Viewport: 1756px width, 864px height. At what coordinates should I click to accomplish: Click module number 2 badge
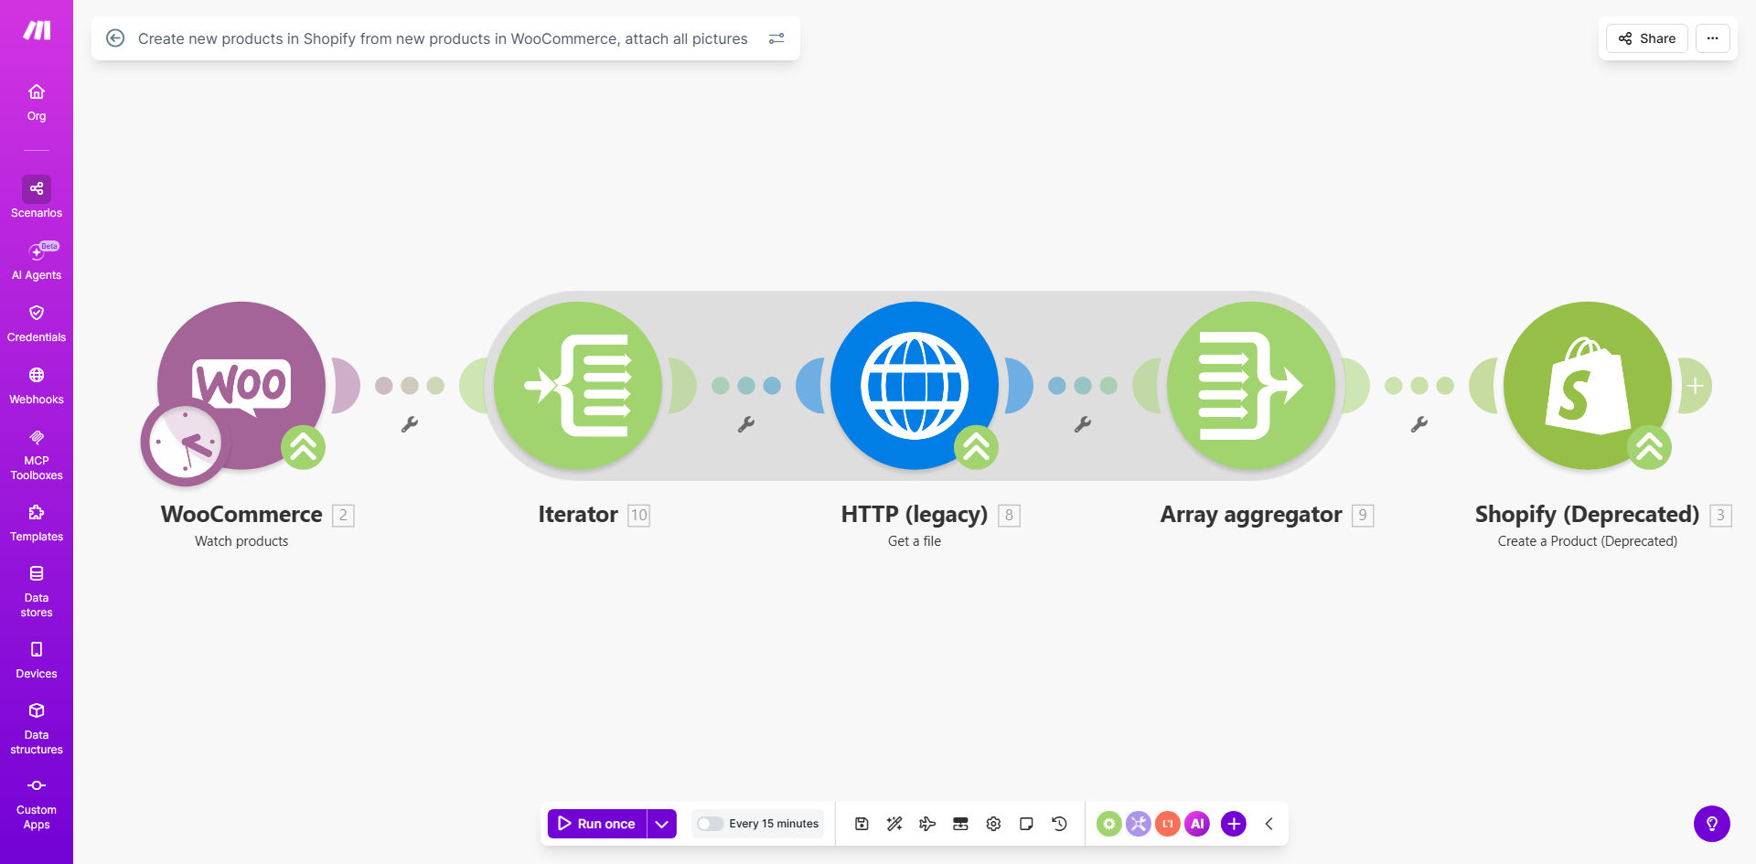point(343,515)
